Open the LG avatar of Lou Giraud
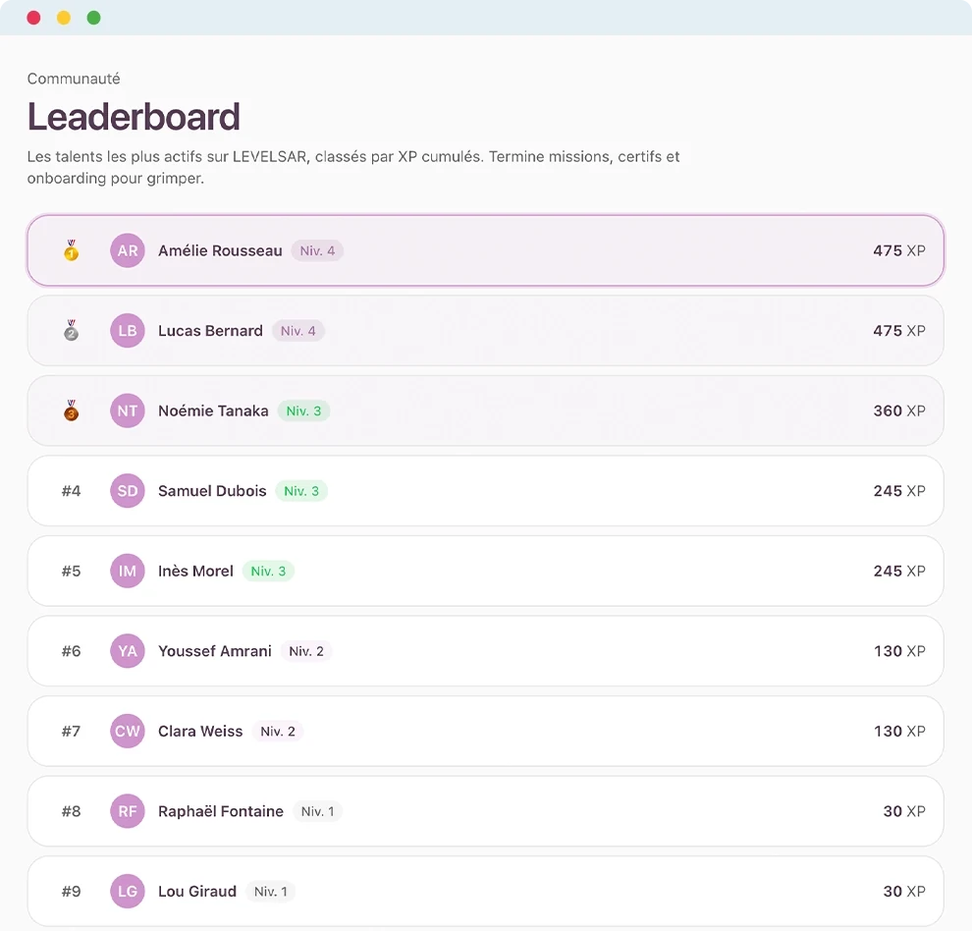 [128, 891]
